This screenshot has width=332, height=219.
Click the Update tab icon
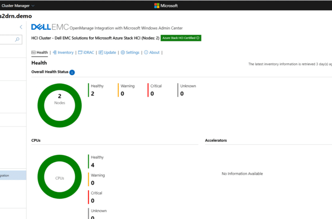pyautogui.click(x=100, y=53)
